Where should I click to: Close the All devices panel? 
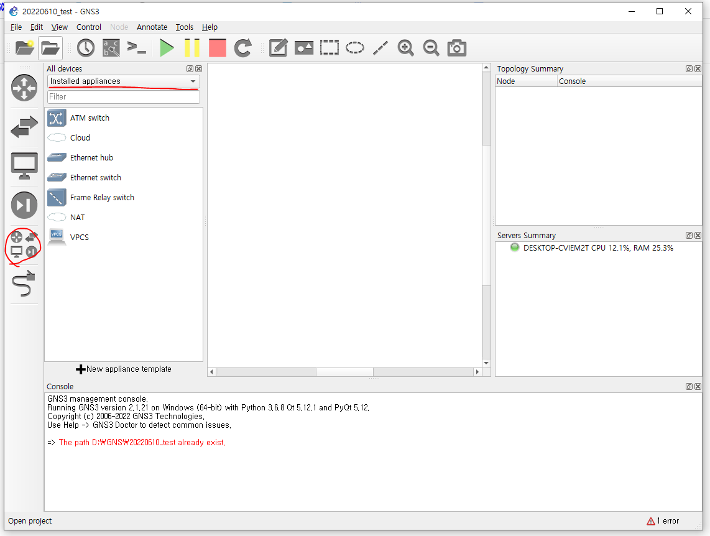tap(198, 69)
